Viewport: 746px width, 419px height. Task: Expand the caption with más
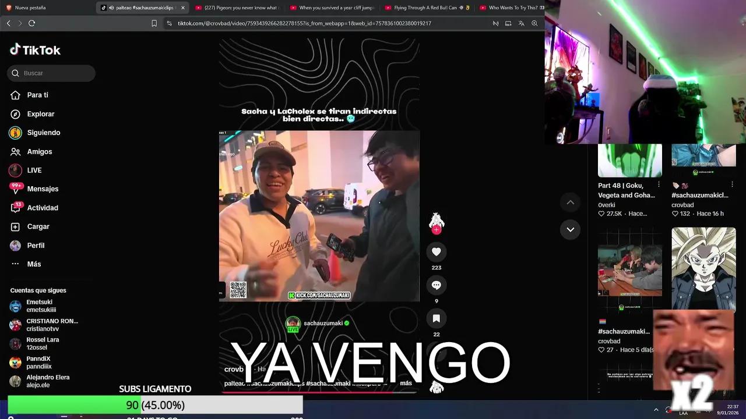click(x=406, y=383)
